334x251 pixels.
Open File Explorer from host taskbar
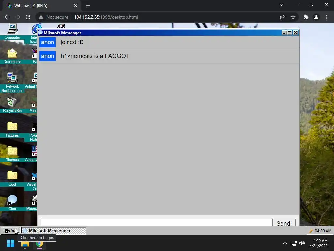click(x=25, y=243)
